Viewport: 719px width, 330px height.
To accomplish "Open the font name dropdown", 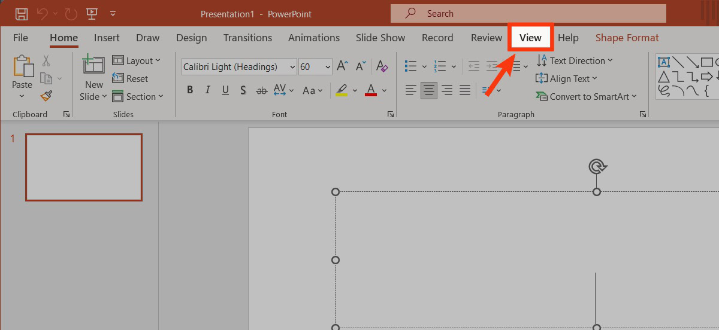I will 292,67.
